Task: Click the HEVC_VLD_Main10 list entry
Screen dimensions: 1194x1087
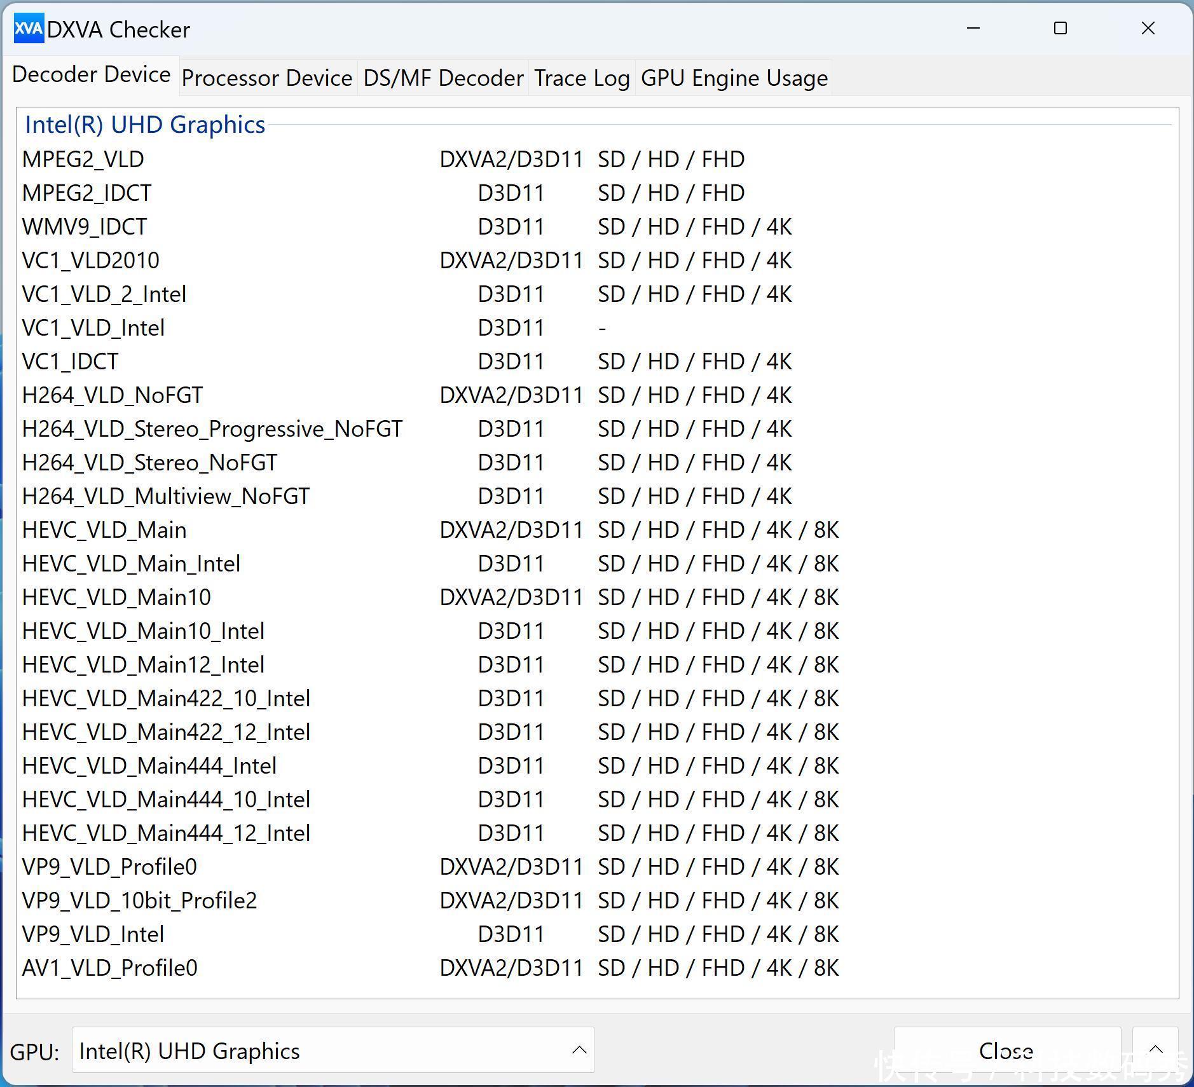Action: 116,598
